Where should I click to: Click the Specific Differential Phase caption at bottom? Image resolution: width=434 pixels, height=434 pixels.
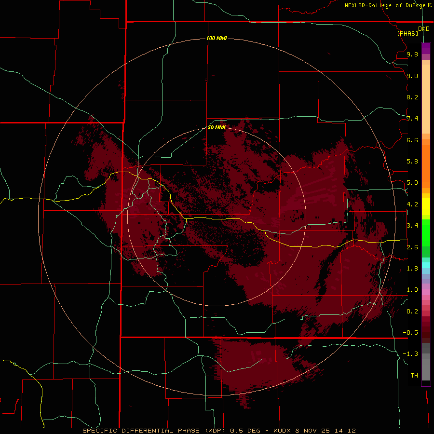pyautogui.click(x=219, y=431)
